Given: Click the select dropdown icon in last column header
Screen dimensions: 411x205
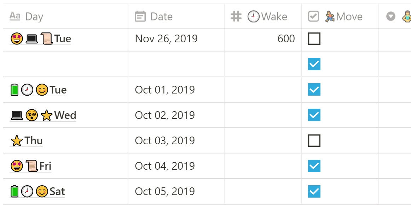Looking at the screenshot, I should [391, 17].
